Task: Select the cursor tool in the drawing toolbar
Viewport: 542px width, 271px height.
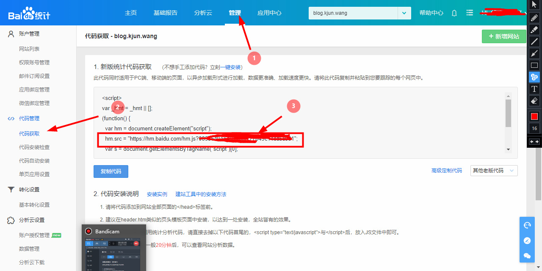Action: 534,4
